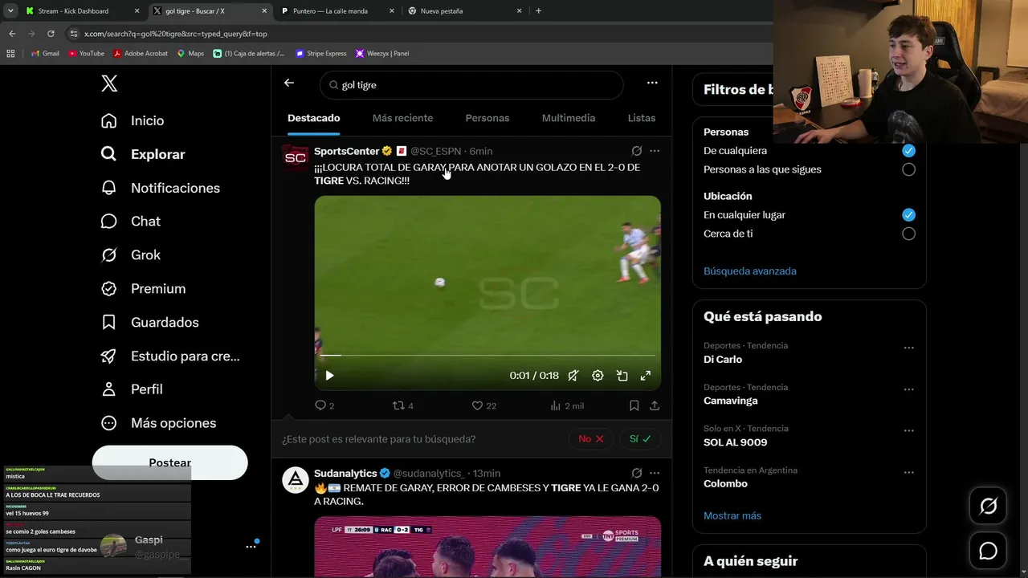
Task: Open options for SOL AL 9009 trend
Action: [x=908, y=431]
